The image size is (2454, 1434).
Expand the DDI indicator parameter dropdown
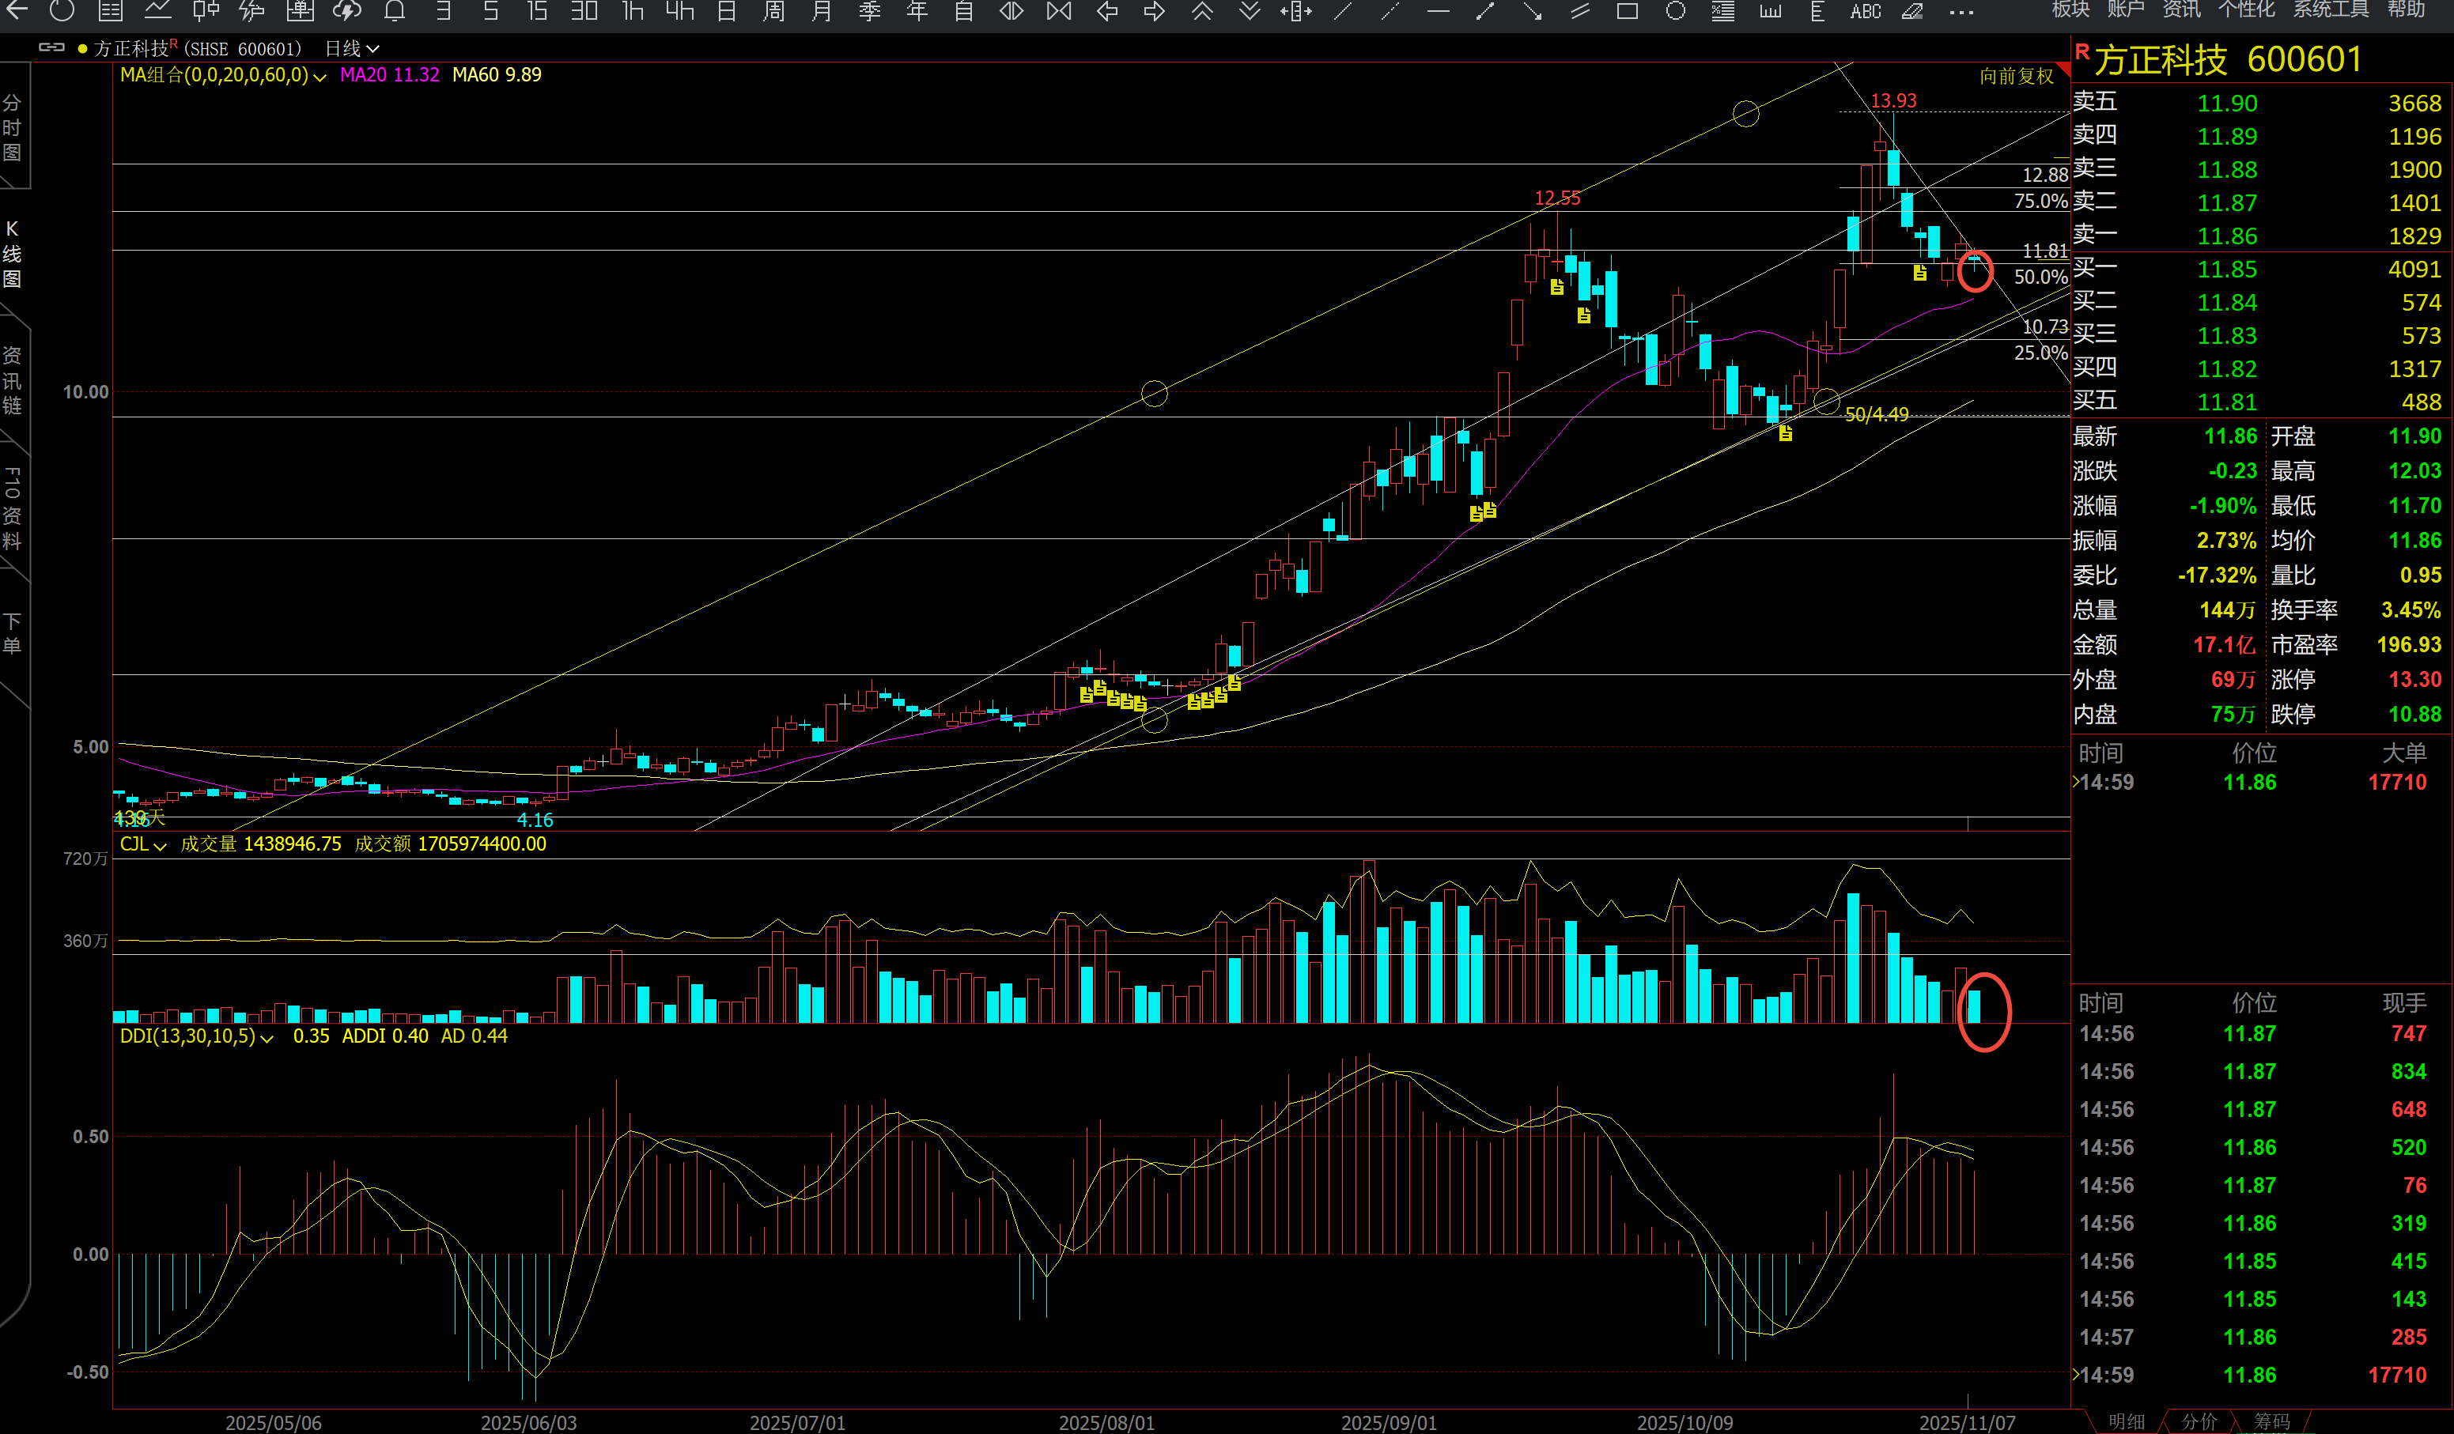pyautogui.click(x=267, y=1038)
